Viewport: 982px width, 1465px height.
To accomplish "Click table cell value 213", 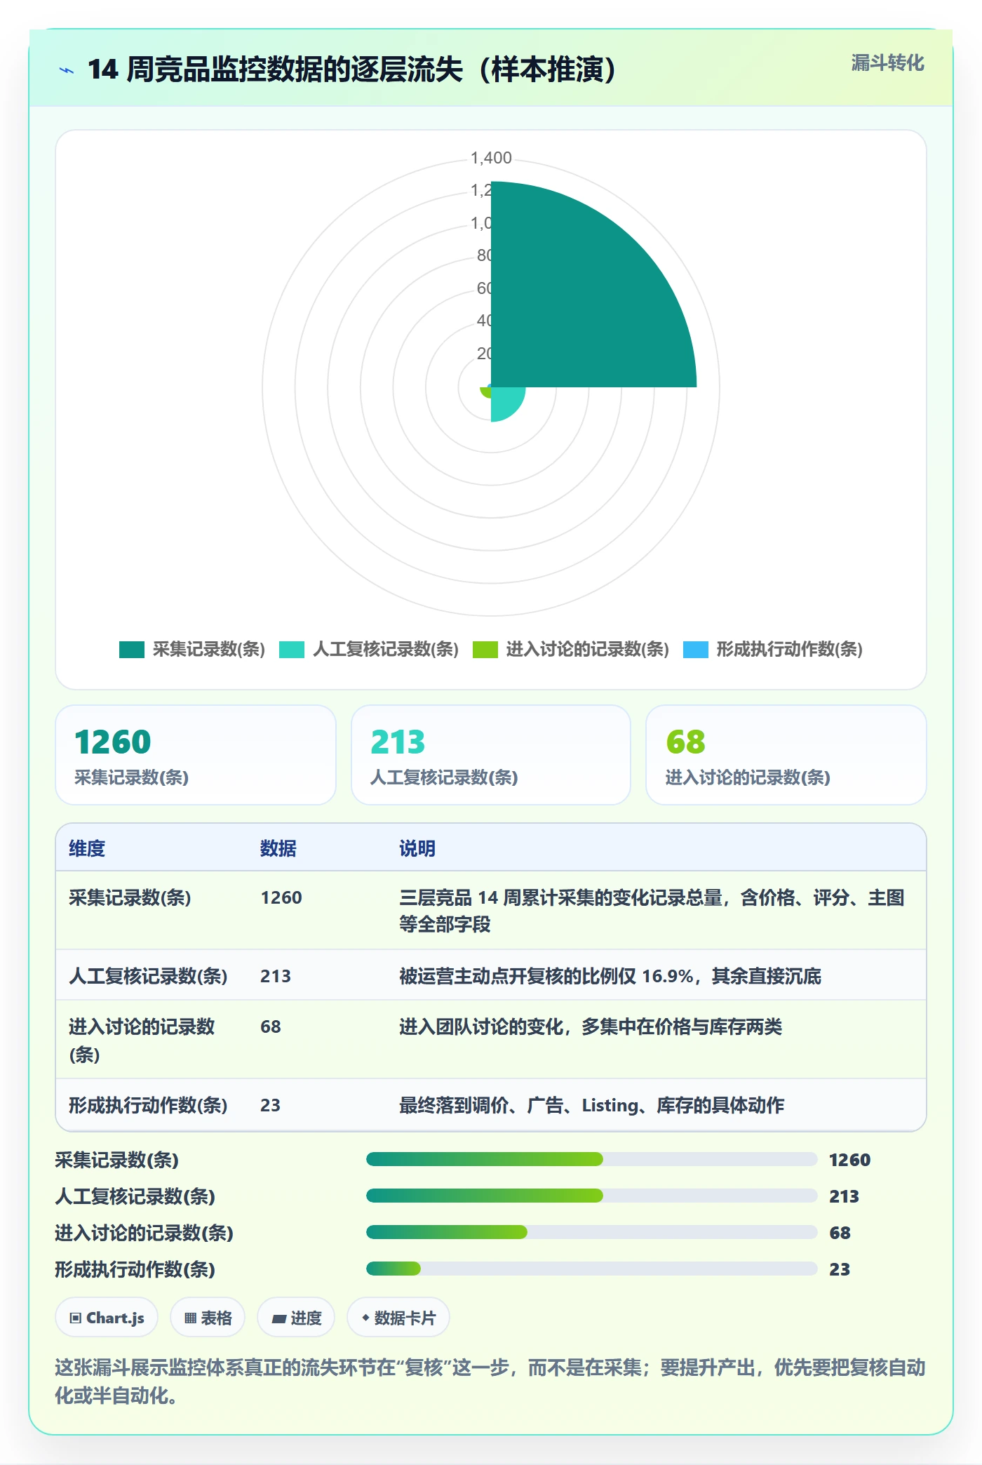I will tap(276, 977).
